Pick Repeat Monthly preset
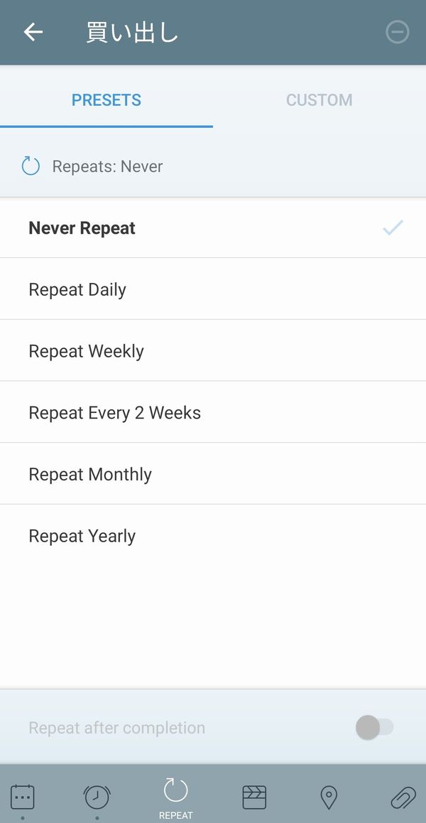The height and width of the screenshot is (823, 426). [x=213, y=474]
